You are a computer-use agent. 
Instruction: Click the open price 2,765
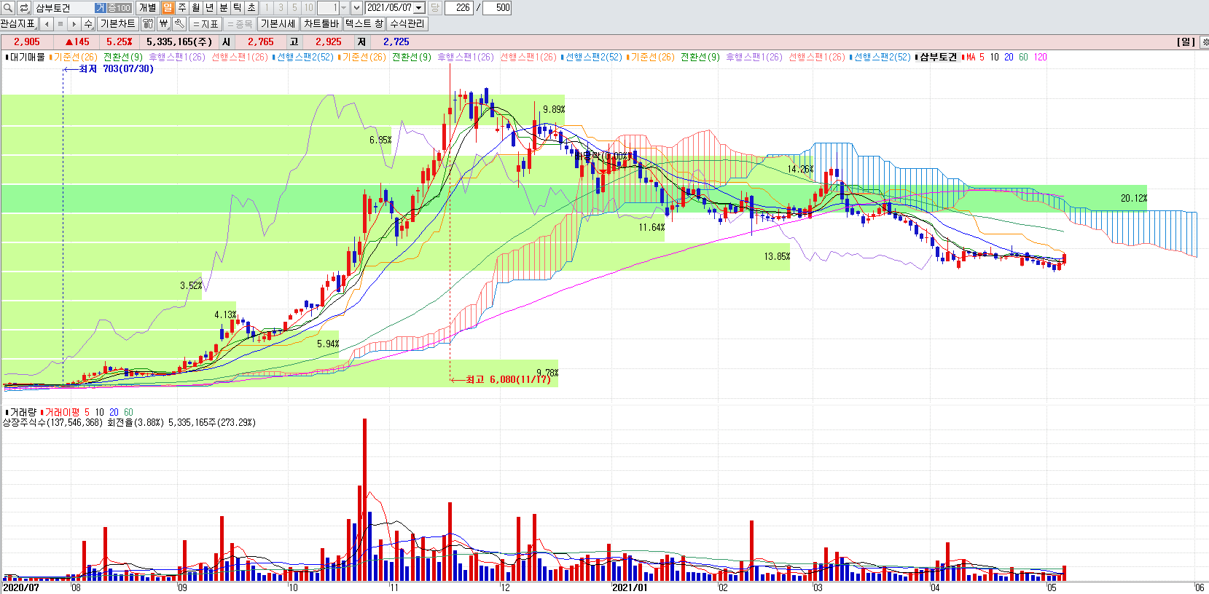coord(261,42)
